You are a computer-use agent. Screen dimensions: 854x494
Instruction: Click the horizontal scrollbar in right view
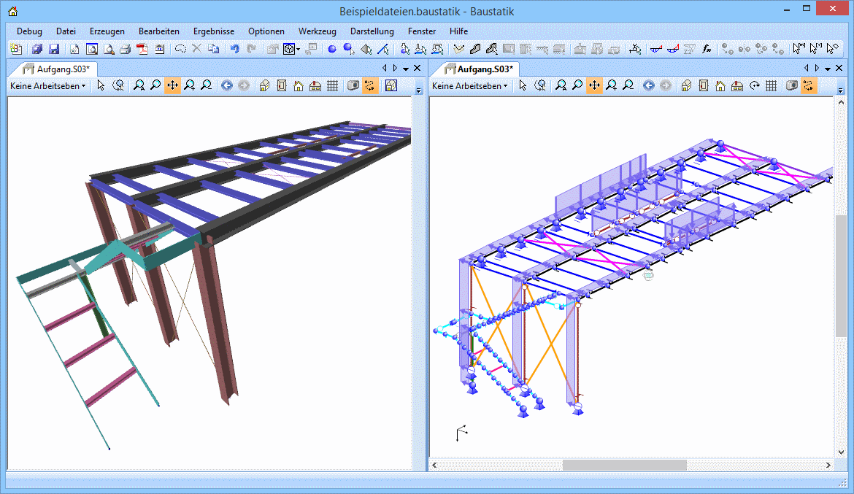[624, 465]
